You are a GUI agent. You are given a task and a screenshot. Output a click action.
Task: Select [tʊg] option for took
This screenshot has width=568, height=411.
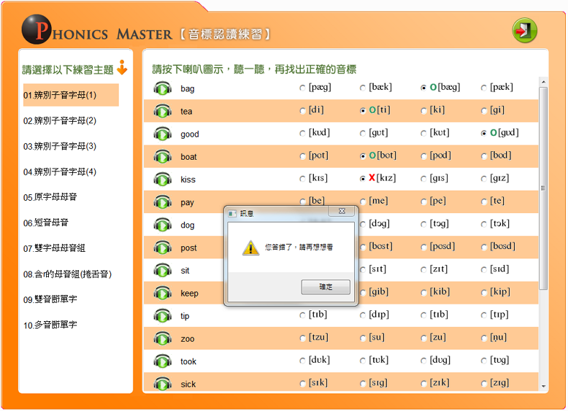[483, 361]
